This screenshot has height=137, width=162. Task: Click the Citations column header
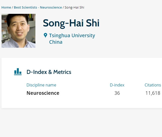[153, 85]
